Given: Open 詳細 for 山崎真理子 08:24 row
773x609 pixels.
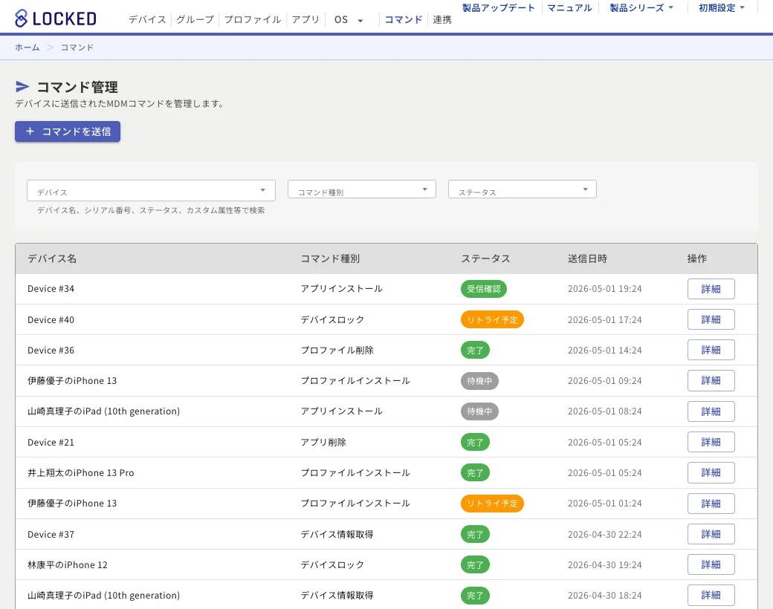Looking at the screenshot, I should 711,411.
